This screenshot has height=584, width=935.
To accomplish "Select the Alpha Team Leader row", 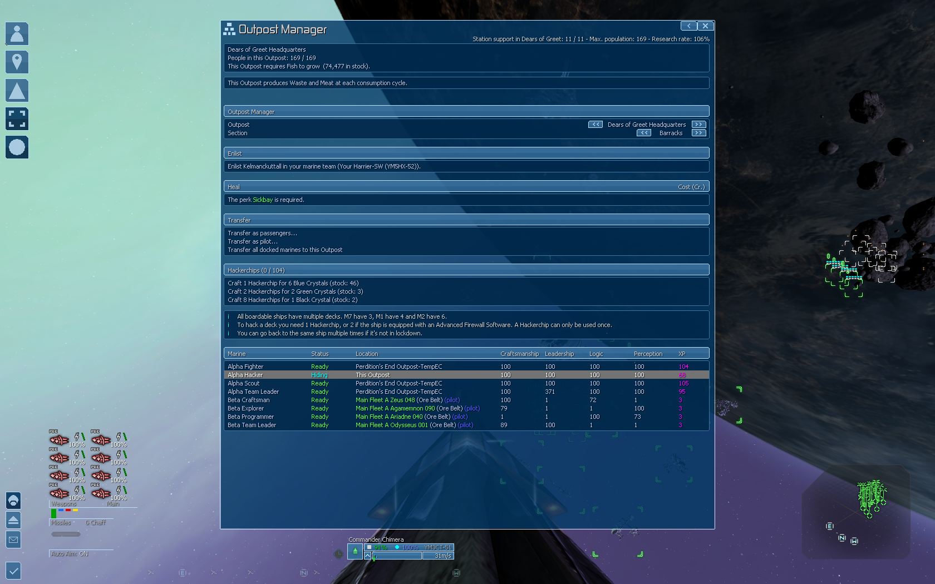I will pyautogui.click(x=466, y=392).
